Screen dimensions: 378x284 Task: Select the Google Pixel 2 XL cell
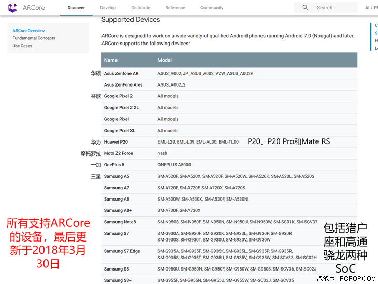click(x=121, y=108)
